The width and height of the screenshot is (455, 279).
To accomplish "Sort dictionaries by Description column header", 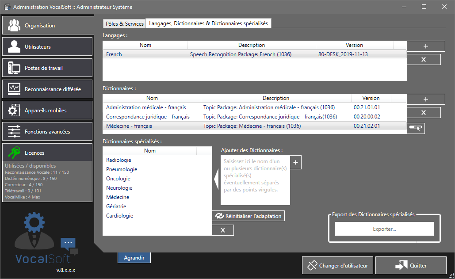I will [x=276, y=98].
